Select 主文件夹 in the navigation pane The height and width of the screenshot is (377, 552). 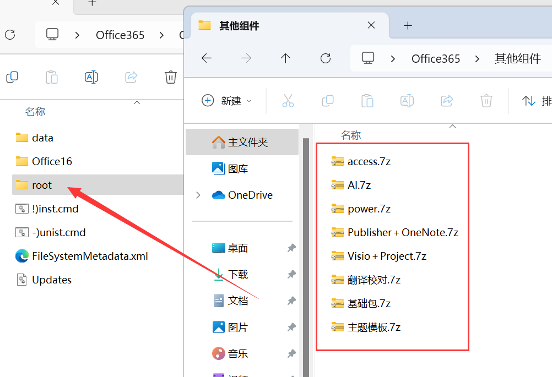242,142
